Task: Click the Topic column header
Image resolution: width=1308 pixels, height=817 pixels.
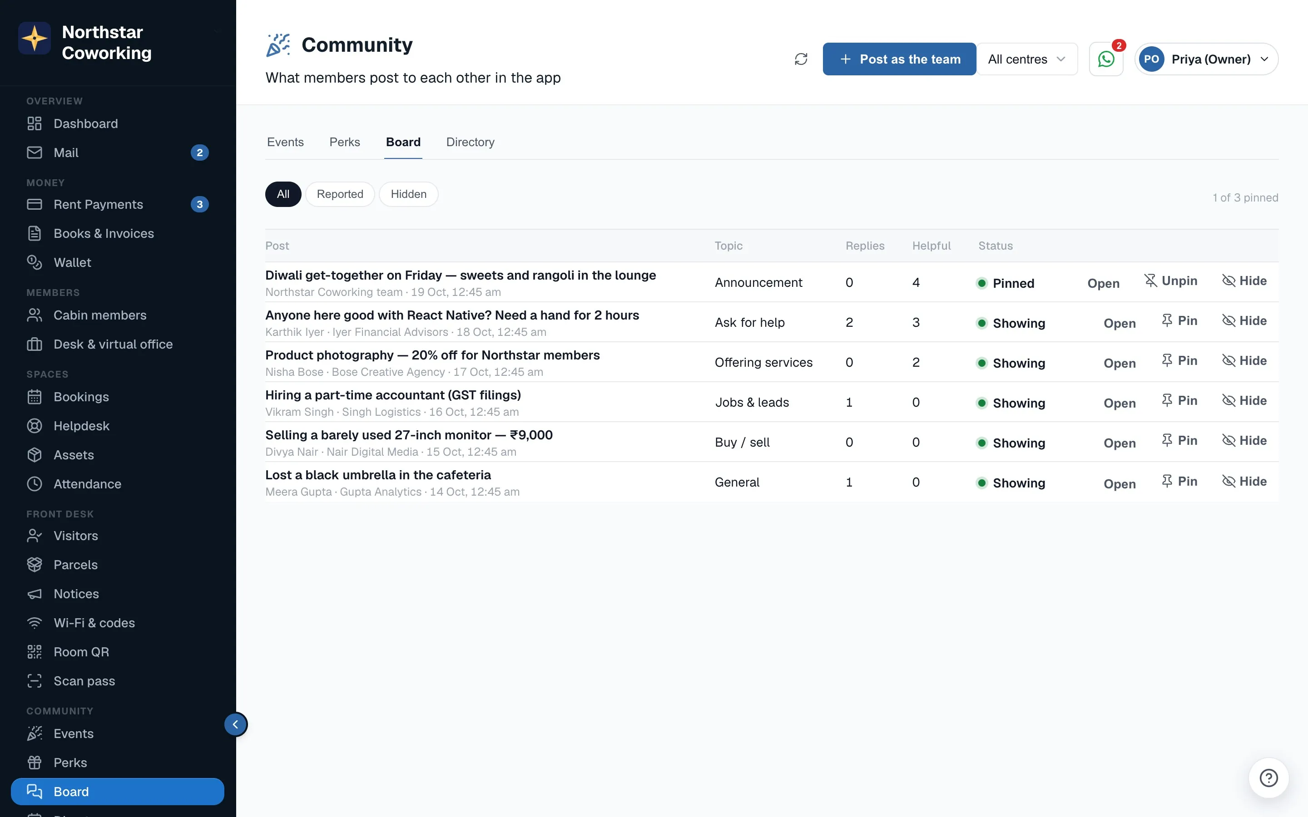Action: [728, 246]
